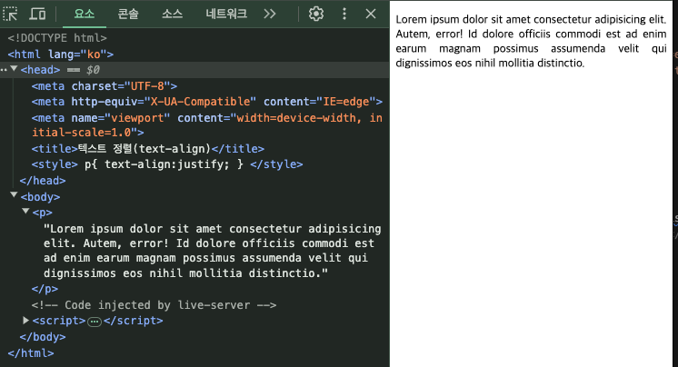This screenshot has height=367, width=678.
Task: Collapse the body element
Action: (x=14, y=195)
